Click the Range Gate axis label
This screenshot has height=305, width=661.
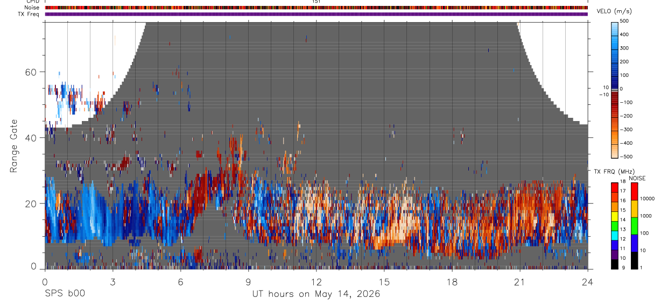coord(13,146)
